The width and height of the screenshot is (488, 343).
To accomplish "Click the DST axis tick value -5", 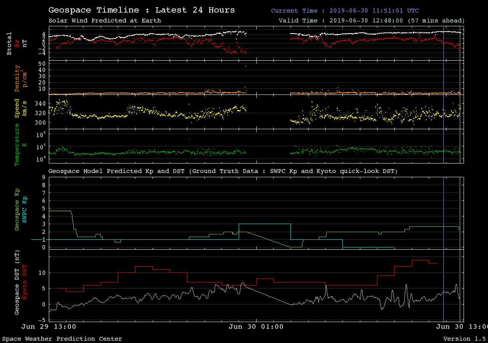I will click(42, 320).
